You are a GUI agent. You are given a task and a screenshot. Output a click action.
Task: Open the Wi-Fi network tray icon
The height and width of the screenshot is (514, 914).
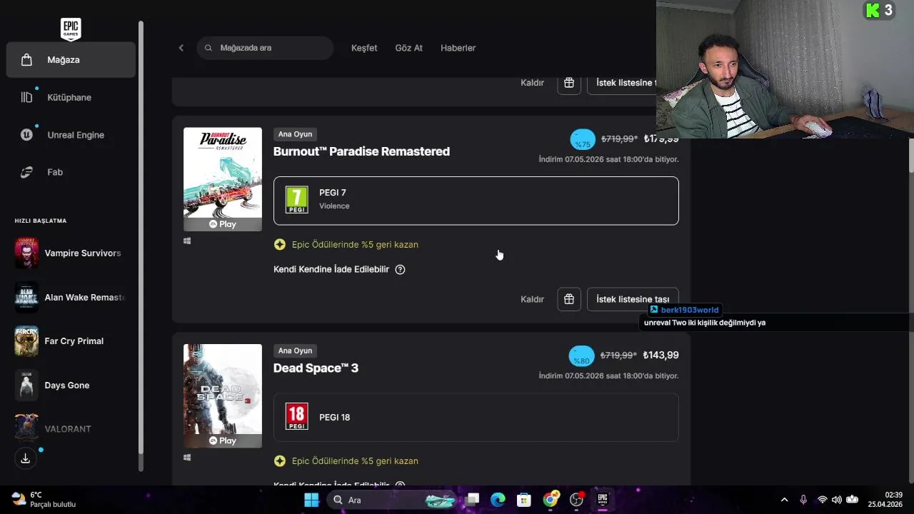pos(822,500)
